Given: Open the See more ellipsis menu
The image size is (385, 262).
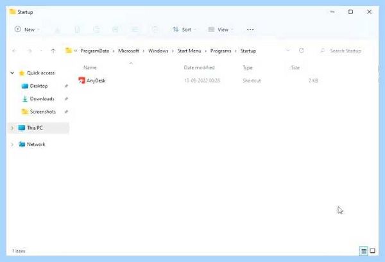Looking at the screenshot, I should [x=250, y=29].
